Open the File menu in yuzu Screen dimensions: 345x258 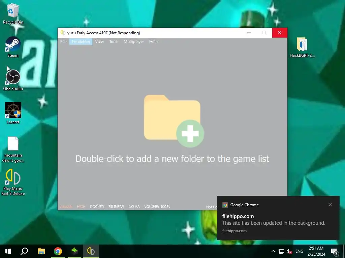(63, 41)
